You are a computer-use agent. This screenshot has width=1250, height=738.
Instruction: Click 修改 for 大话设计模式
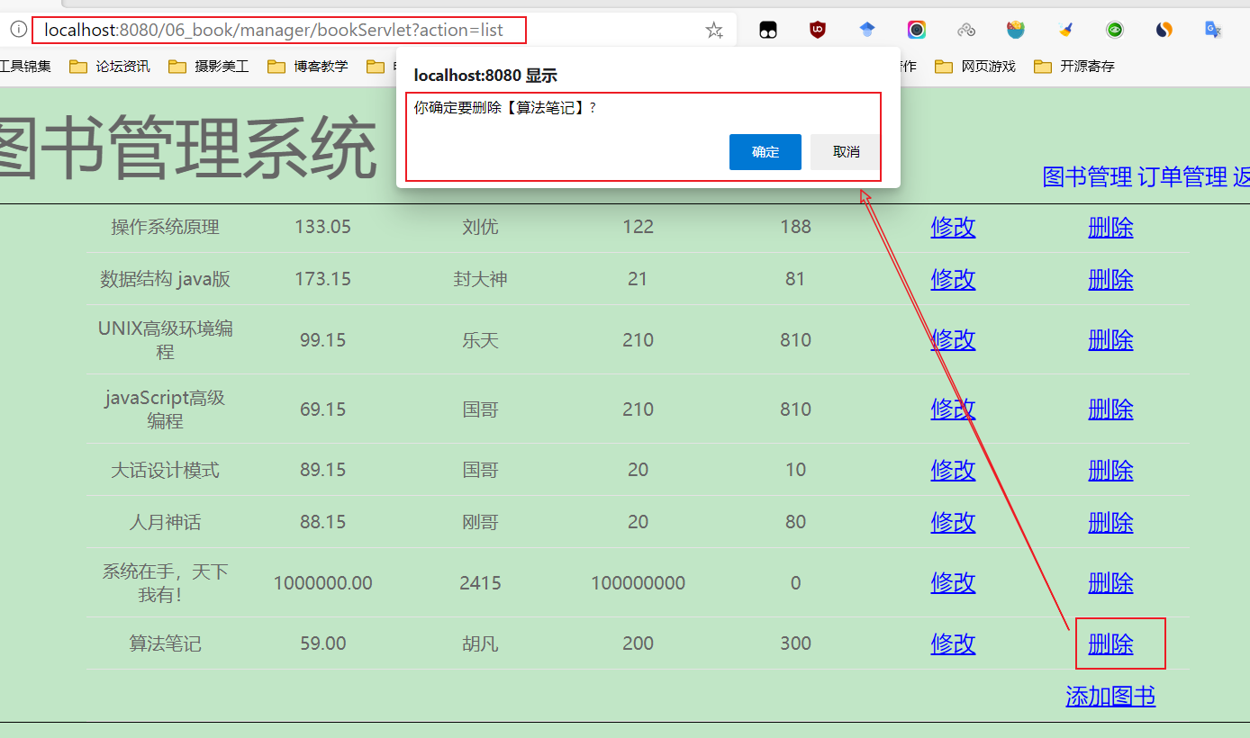(953, 470)
